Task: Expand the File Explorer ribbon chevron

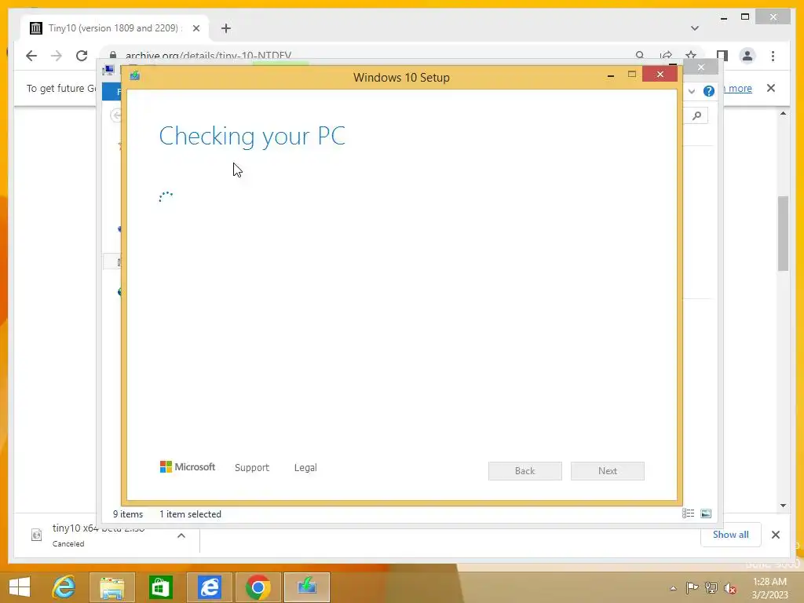Action: (x=692, y=91)
